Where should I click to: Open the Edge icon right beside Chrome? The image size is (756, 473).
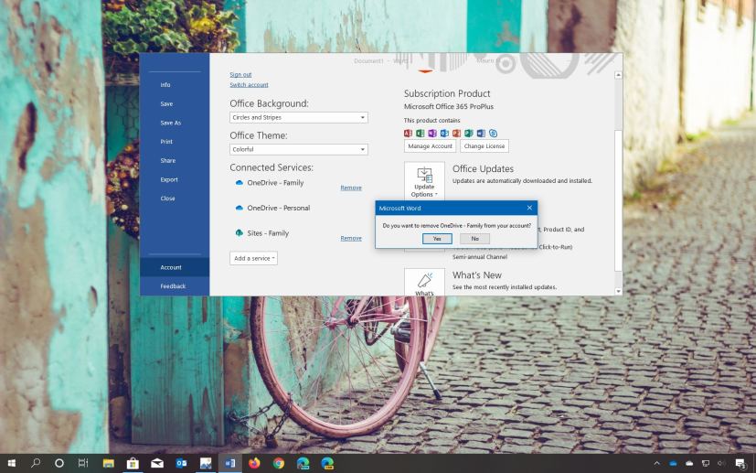point(303,463)
